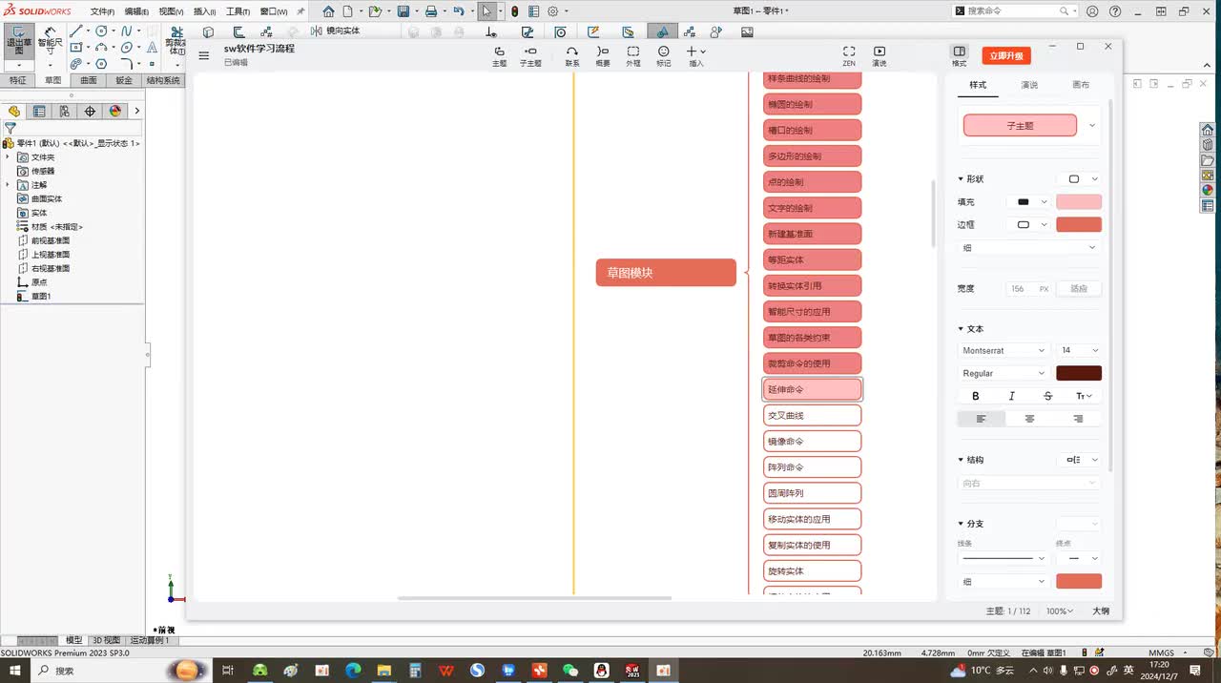
Task: Select the sketch Text (A) tool
Action: tap(152, 47)
